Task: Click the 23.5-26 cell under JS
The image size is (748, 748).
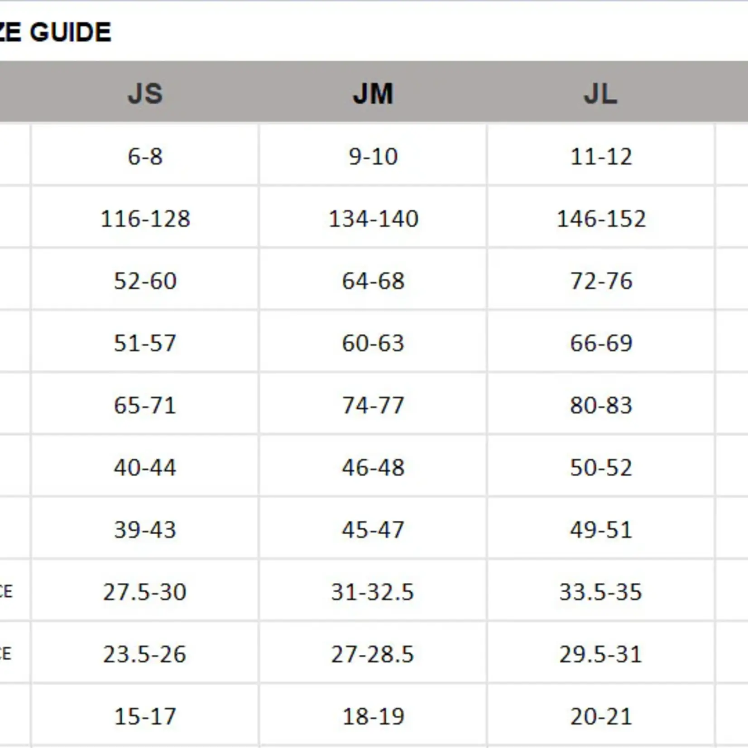Action: [x=144, y=654]
